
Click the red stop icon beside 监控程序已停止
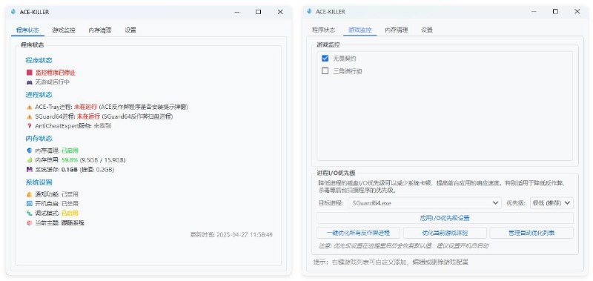click(30, 72)
